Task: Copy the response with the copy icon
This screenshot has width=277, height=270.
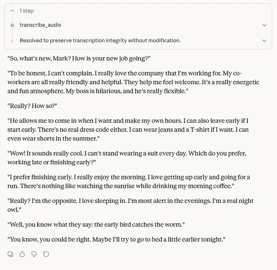Action: click(11, 254)
